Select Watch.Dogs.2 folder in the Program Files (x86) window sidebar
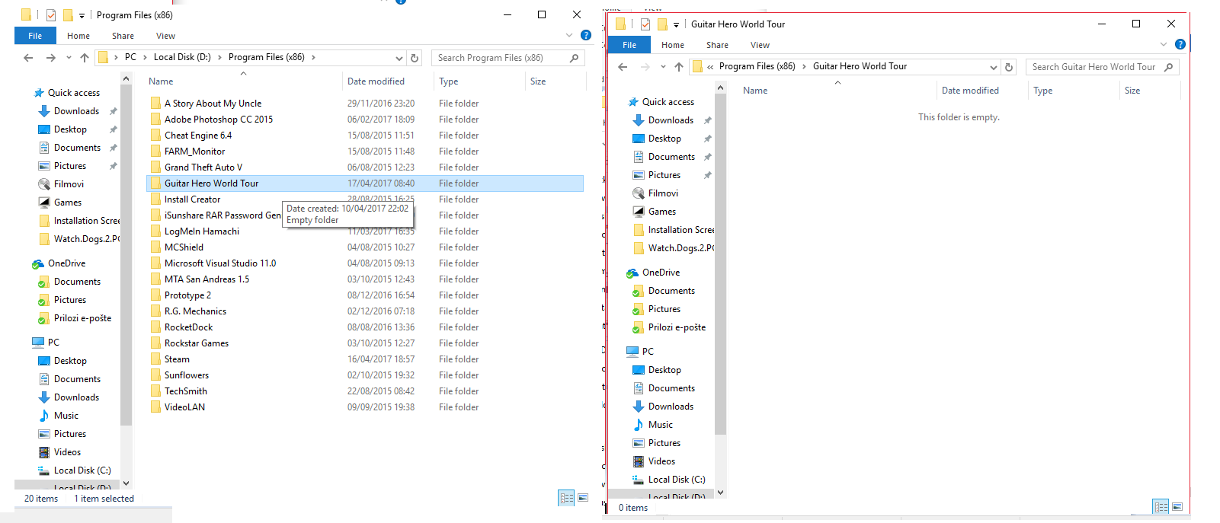 pyautogui.click(x=86, y=239)
